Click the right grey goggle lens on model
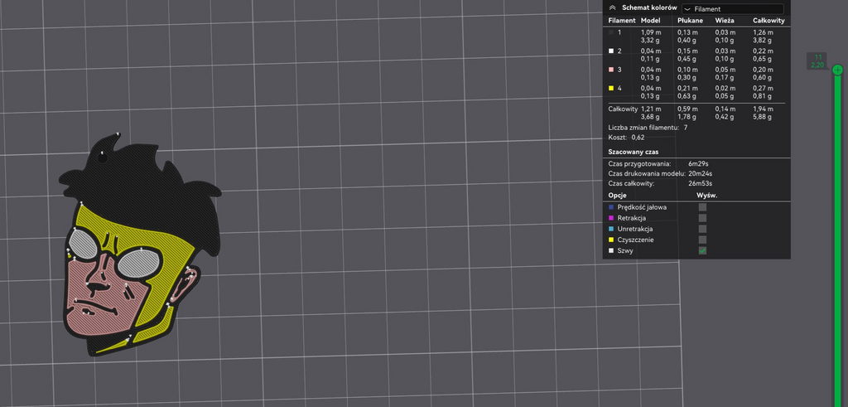The height and width of the screenshot is (407, 848). [x=139, y=264]
